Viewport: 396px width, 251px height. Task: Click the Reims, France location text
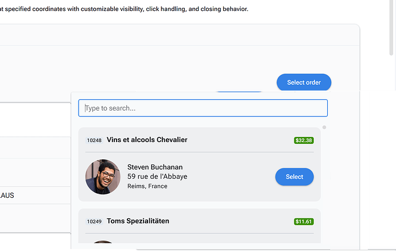147,186
